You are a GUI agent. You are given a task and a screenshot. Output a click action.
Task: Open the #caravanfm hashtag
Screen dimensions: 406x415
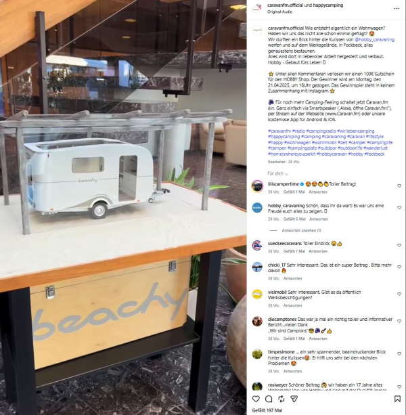[279, 131]
